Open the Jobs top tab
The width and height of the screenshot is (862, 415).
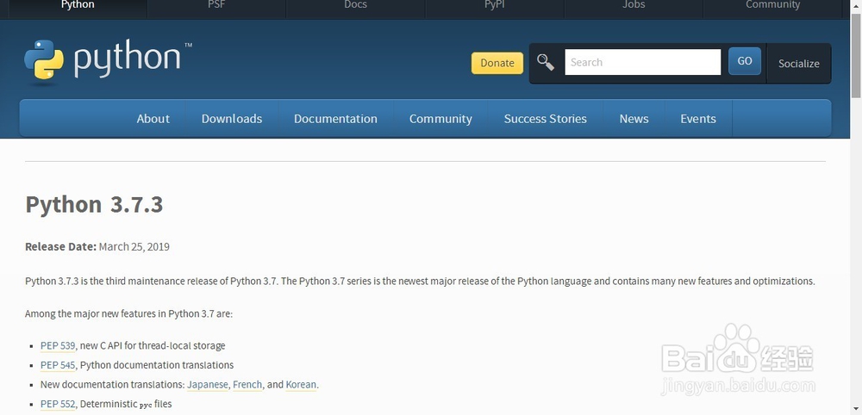click(x=634, y=7)
